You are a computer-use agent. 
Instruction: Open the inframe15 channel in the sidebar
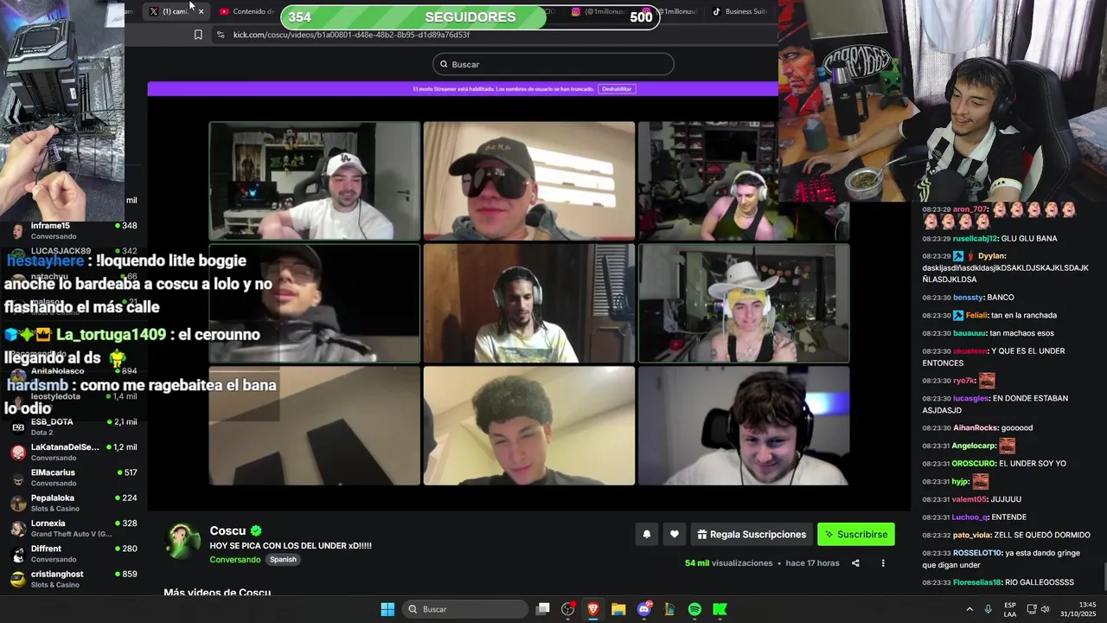click(x=74, y=230)
